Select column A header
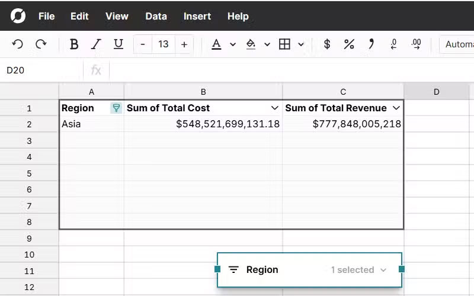This screenshot has width=474, height=296. [91, 92]
